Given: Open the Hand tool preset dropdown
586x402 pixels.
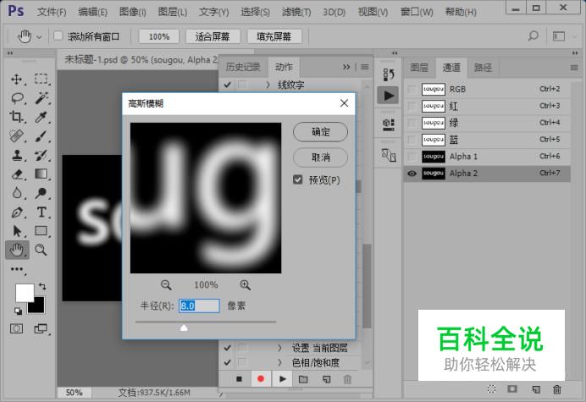Looking at the screenshot, I should pos(39,36).
